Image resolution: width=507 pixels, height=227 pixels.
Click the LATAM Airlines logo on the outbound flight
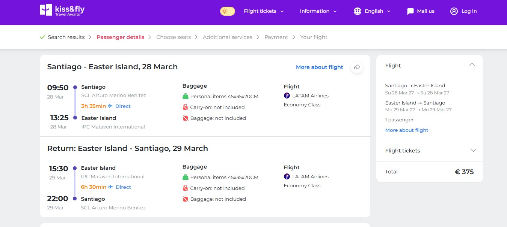tap(287, 96)
